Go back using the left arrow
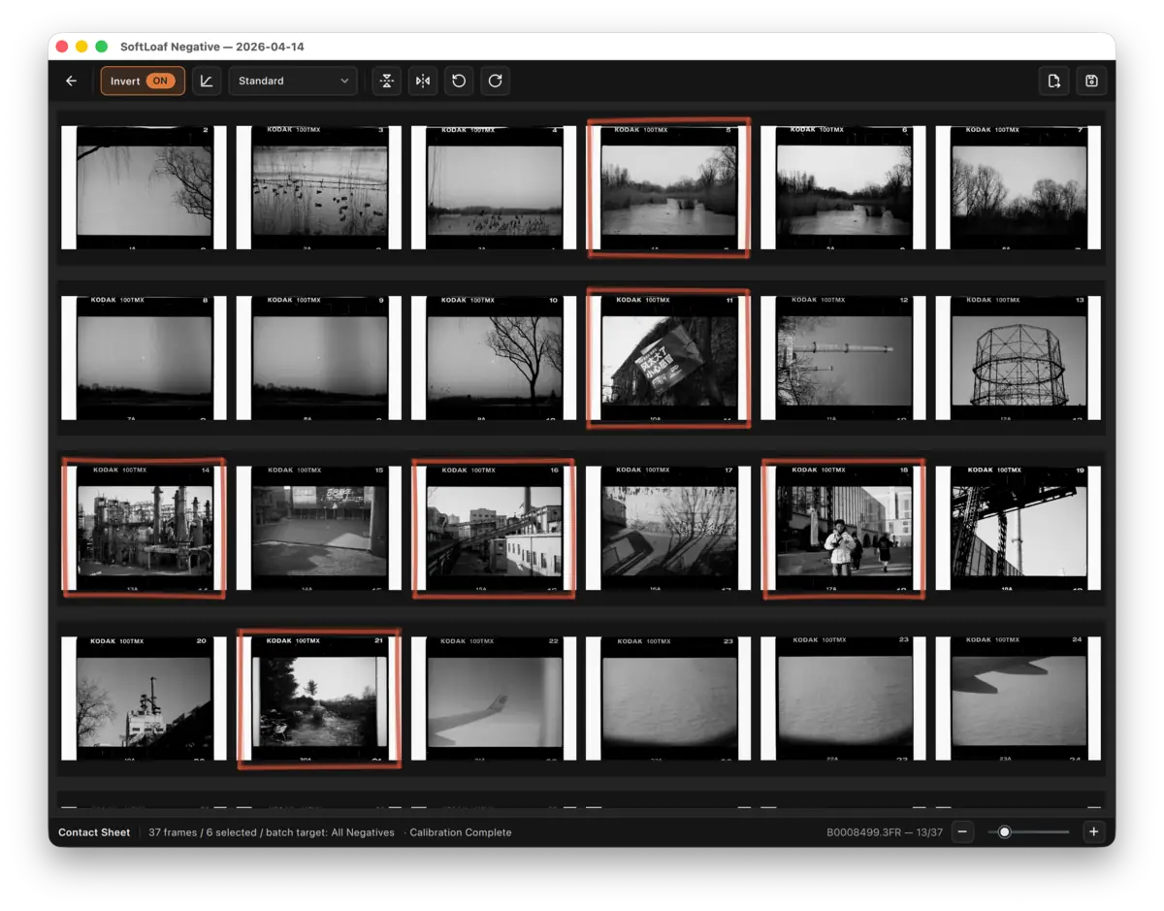 [x=71, y=81]
